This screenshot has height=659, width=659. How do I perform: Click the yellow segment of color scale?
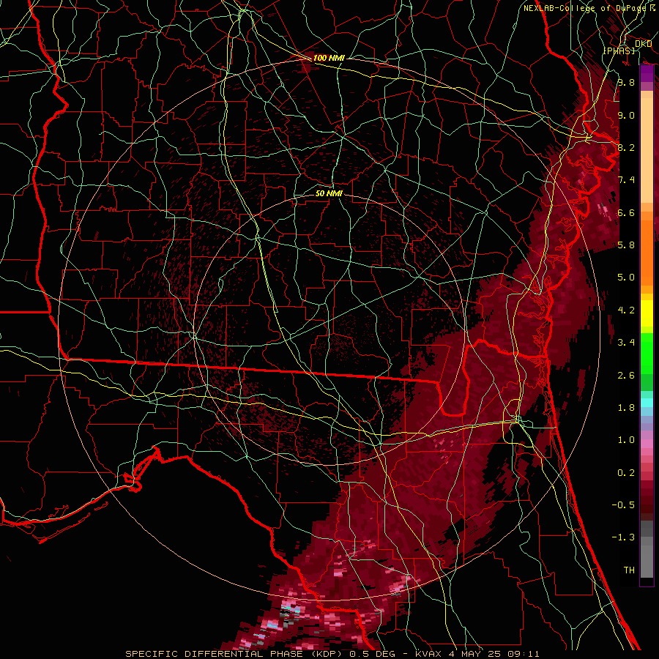pyautogui.click(x=647, y=313)
